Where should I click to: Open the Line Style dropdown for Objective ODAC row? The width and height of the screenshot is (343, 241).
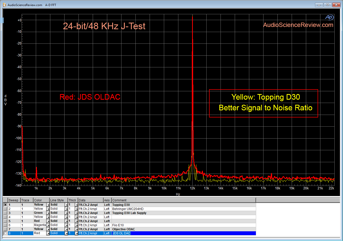[66, 229]
